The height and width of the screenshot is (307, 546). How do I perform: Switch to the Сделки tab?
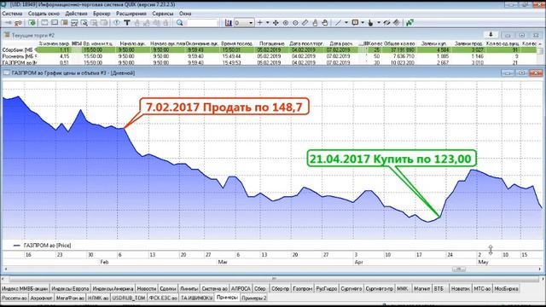(x=168, y=288)
